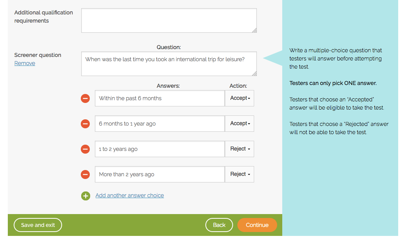Click the Remove link under Screener question
Viewport: 406px width, 248px height.
(25, 63)
